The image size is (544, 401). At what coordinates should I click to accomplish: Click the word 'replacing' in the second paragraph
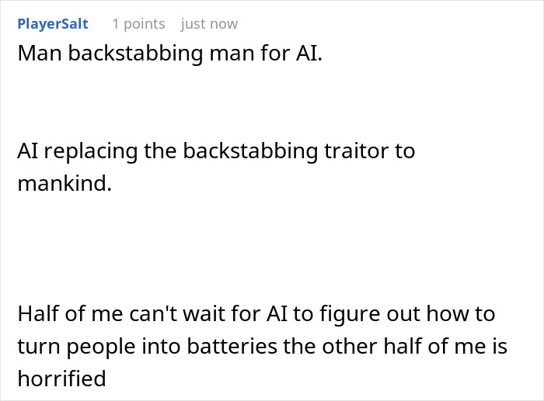91,150
